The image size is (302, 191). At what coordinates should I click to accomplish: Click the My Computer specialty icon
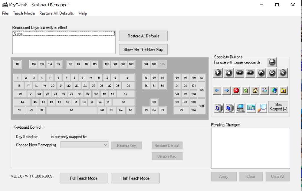240,108
